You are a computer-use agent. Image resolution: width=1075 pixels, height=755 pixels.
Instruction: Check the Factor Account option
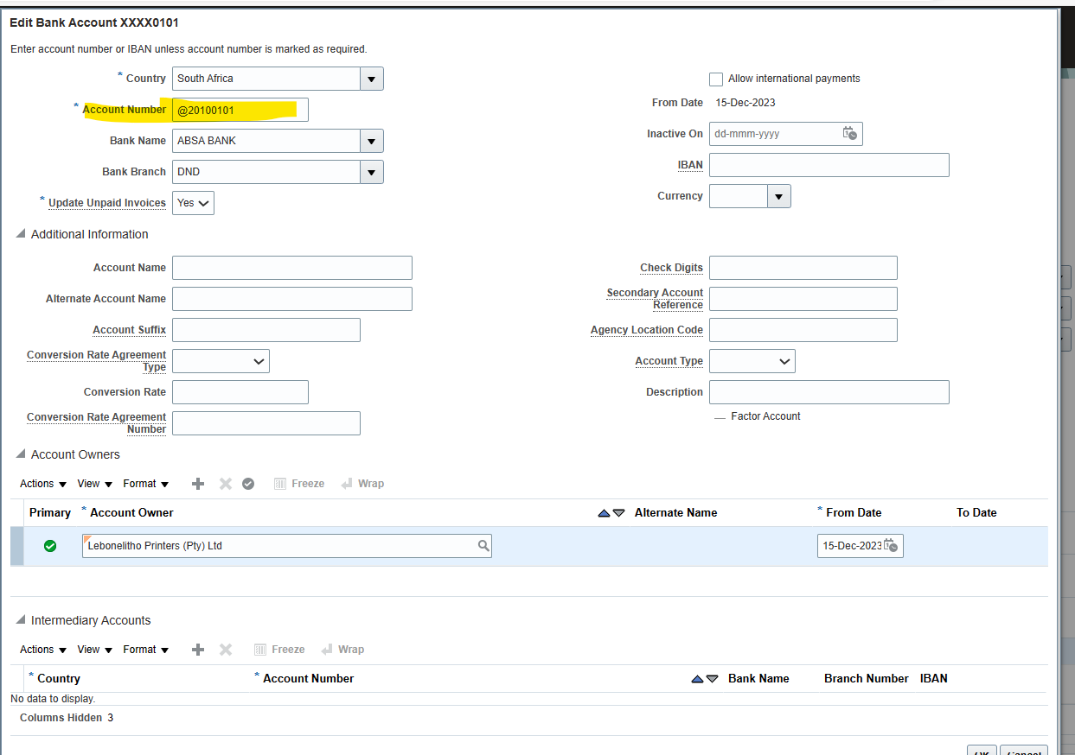tap(720, 416)
